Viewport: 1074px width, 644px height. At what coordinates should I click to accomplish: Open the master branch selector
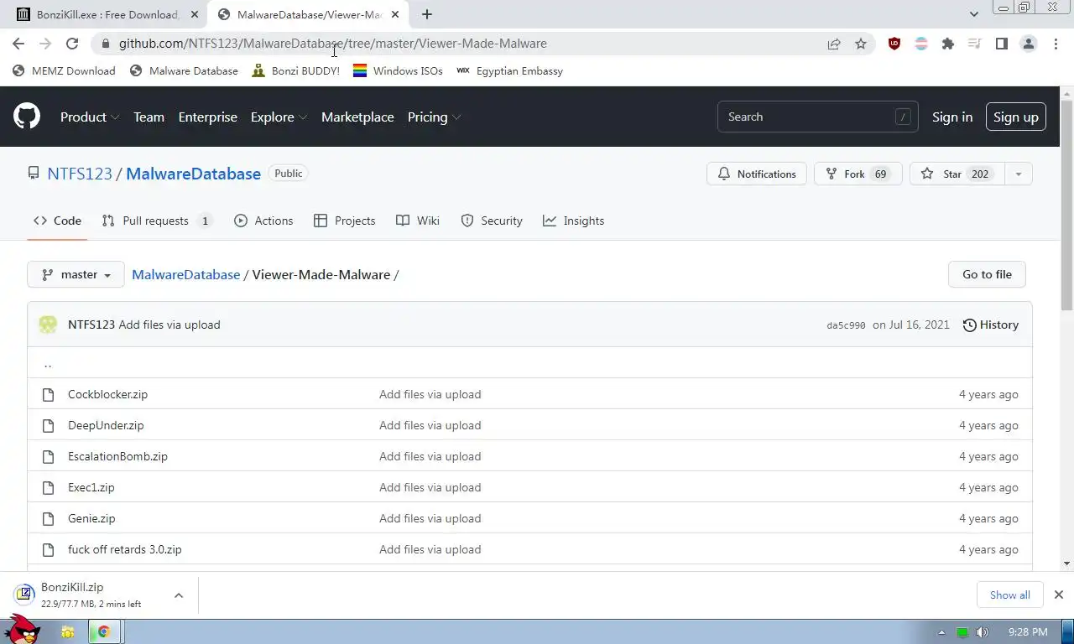76,274
